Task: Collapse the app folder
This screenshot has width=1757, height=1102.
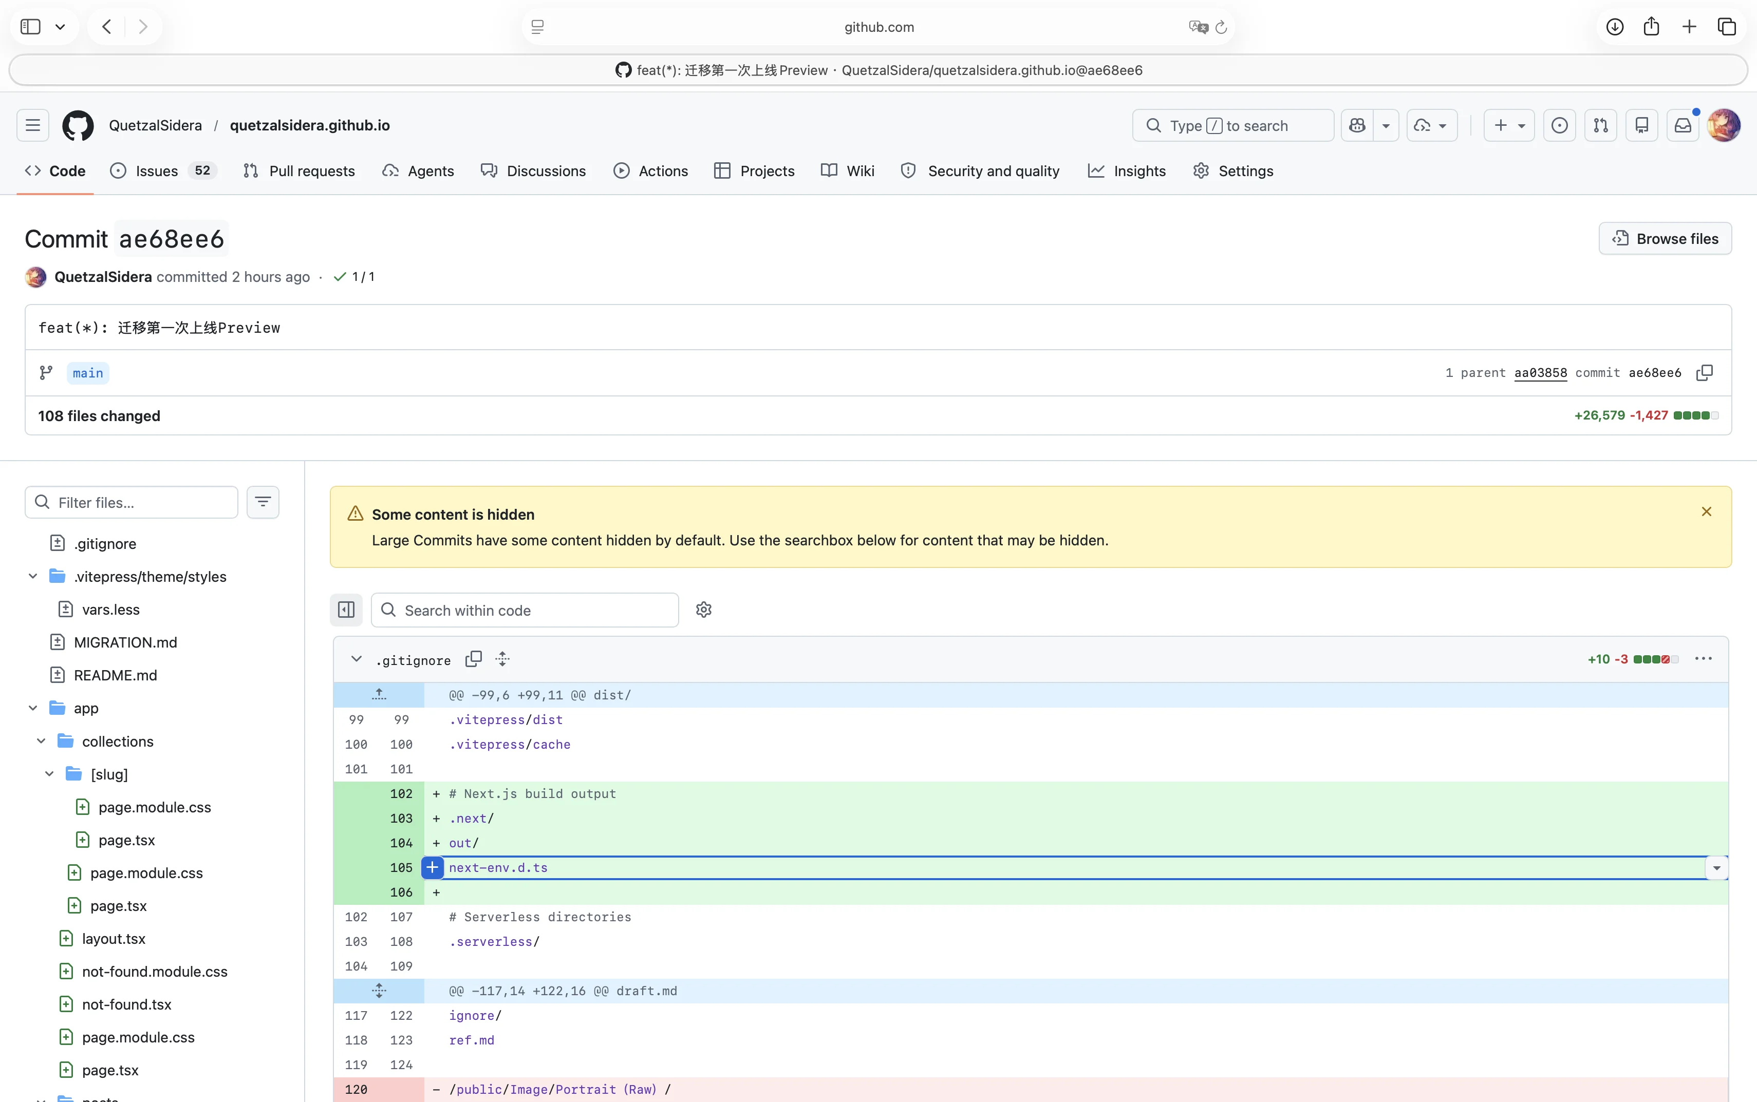Action: coord(33,708)
